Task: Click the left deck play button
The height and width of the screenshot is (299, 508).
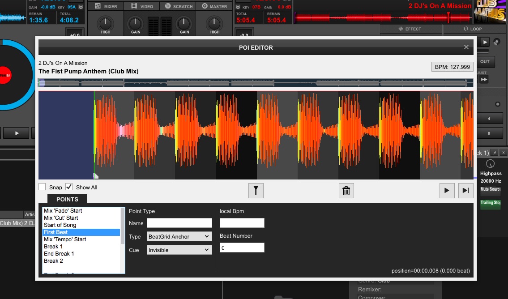Action: coord(16,133)
